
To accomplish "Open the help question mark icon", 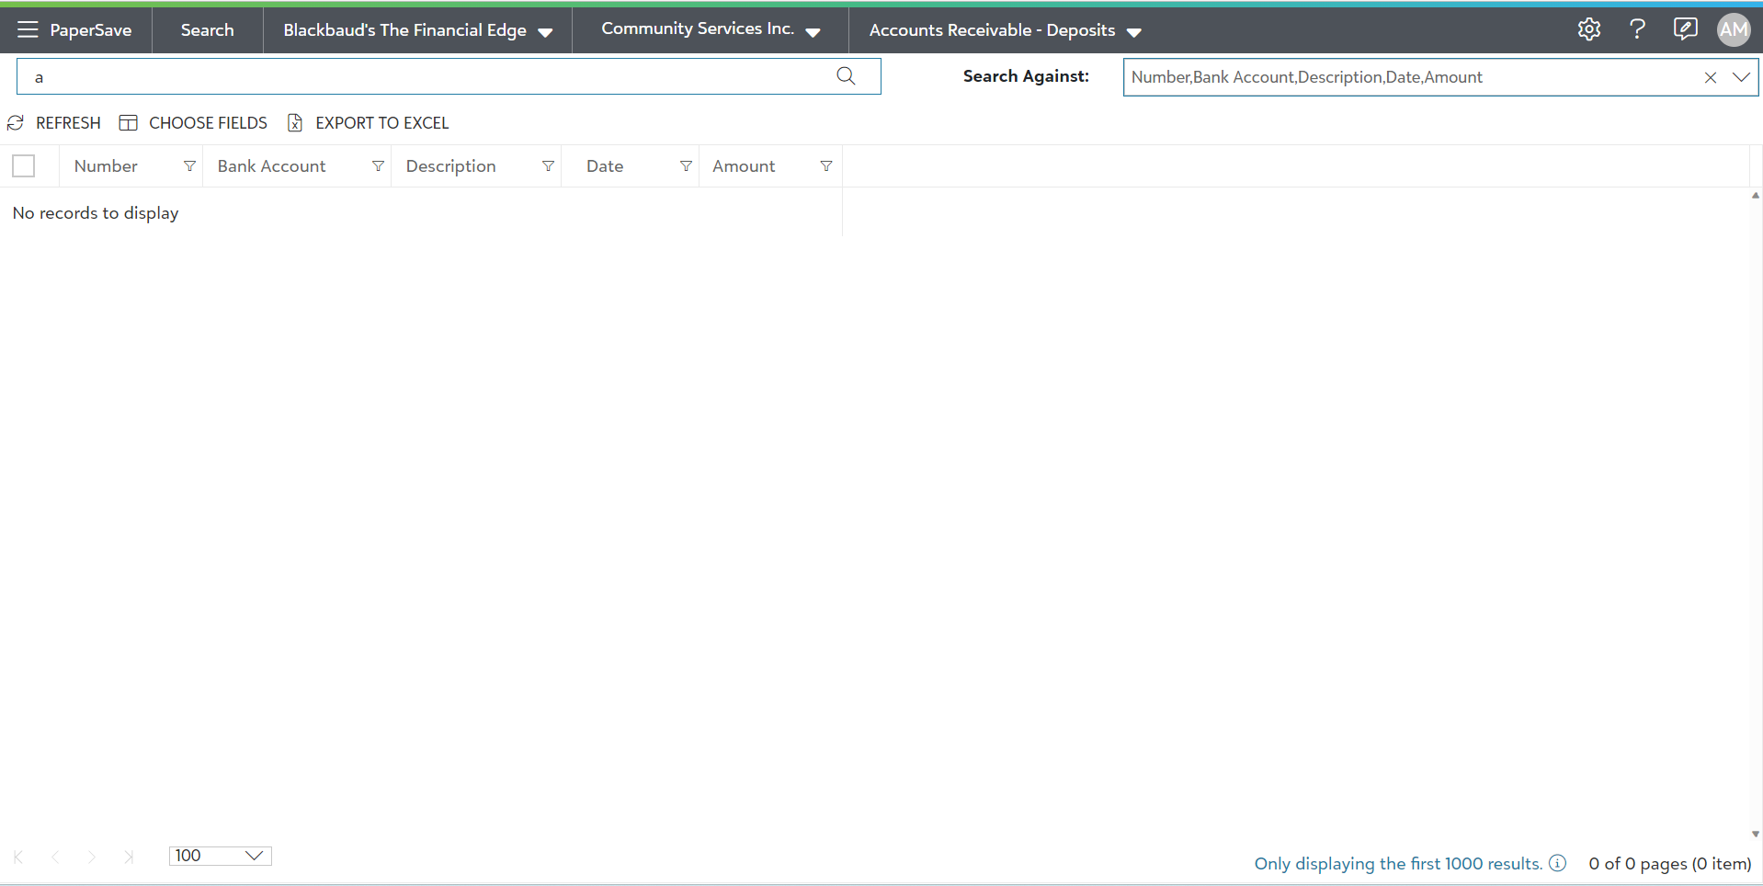I will (x=1636, y=29).
